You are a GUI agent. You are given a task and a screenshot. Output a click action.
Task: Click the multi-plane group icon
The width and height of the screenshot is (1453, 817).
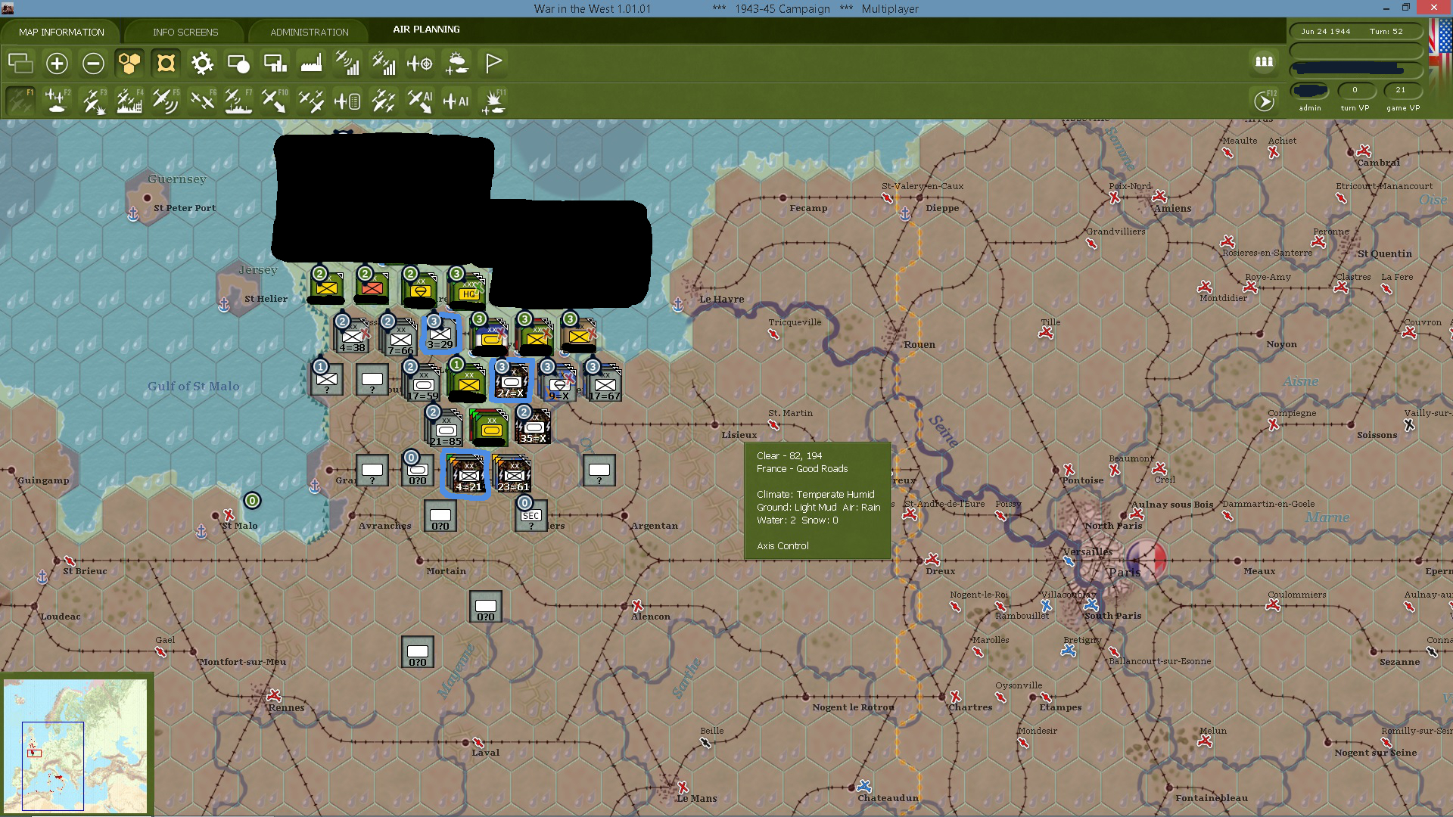384,101
